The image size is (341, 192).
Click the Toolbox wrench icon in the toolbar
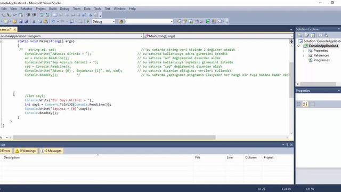coord(202,21)
